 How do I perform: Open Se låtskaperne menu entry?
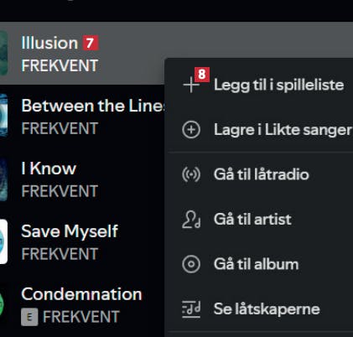(260, 309)
